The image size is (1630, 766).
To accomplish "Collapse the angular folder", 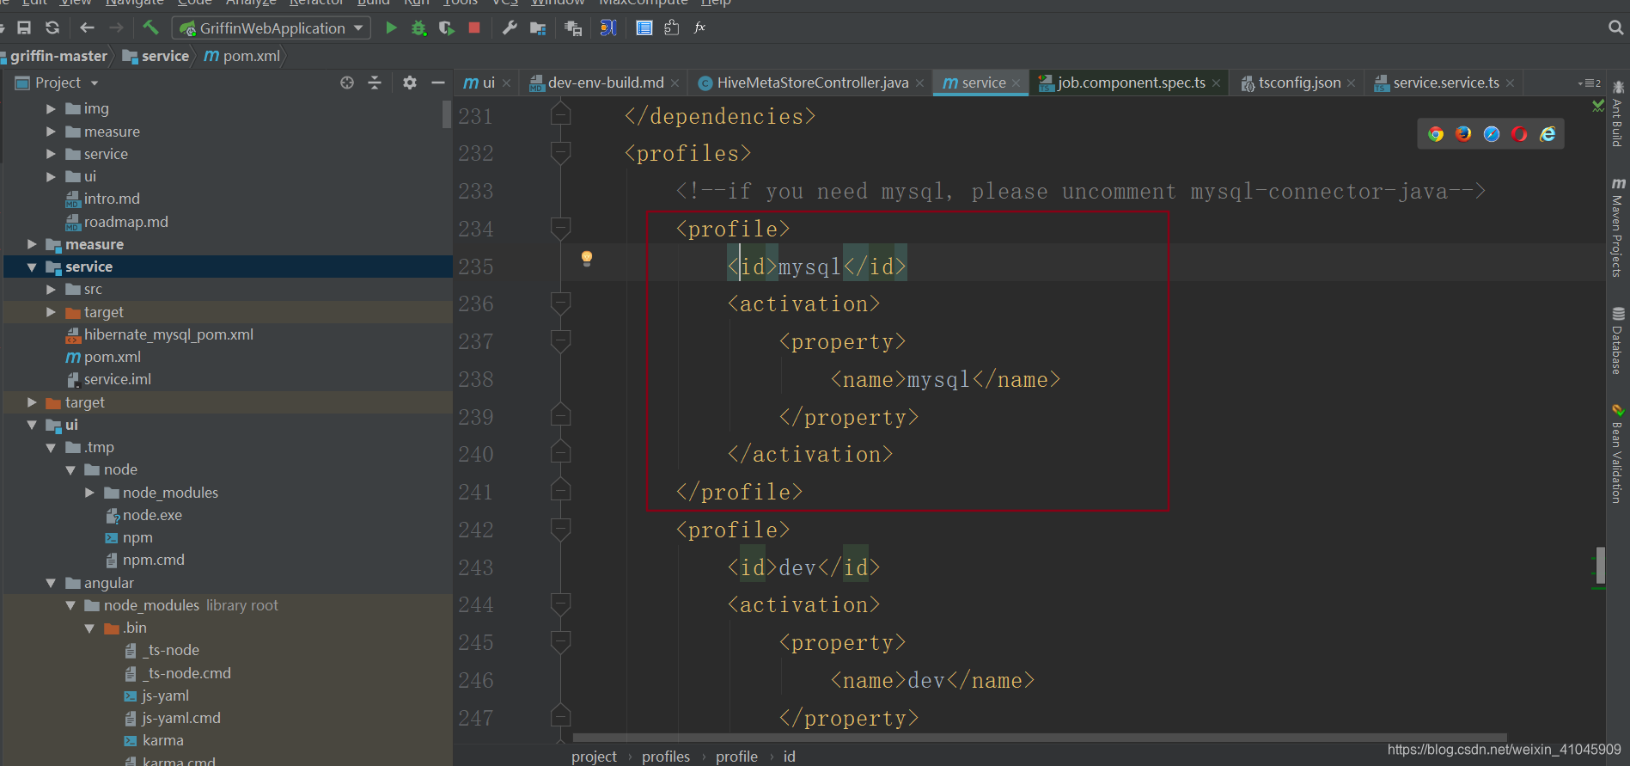I will coord(51,583).
